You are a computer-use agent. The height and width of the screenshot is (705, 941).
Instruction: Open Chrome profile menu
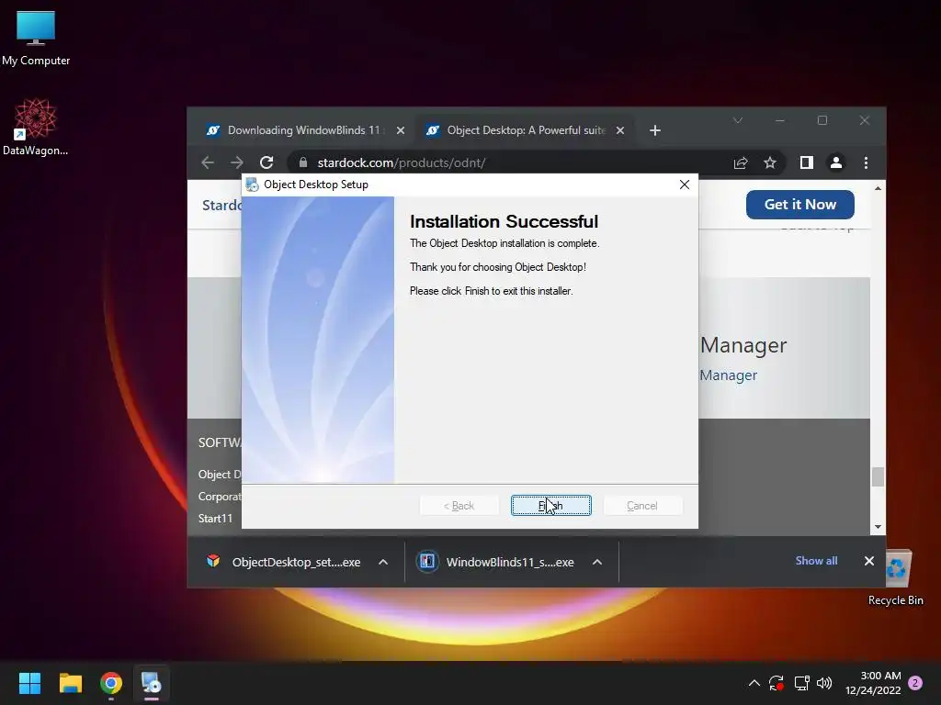click(x=836, y=162)
